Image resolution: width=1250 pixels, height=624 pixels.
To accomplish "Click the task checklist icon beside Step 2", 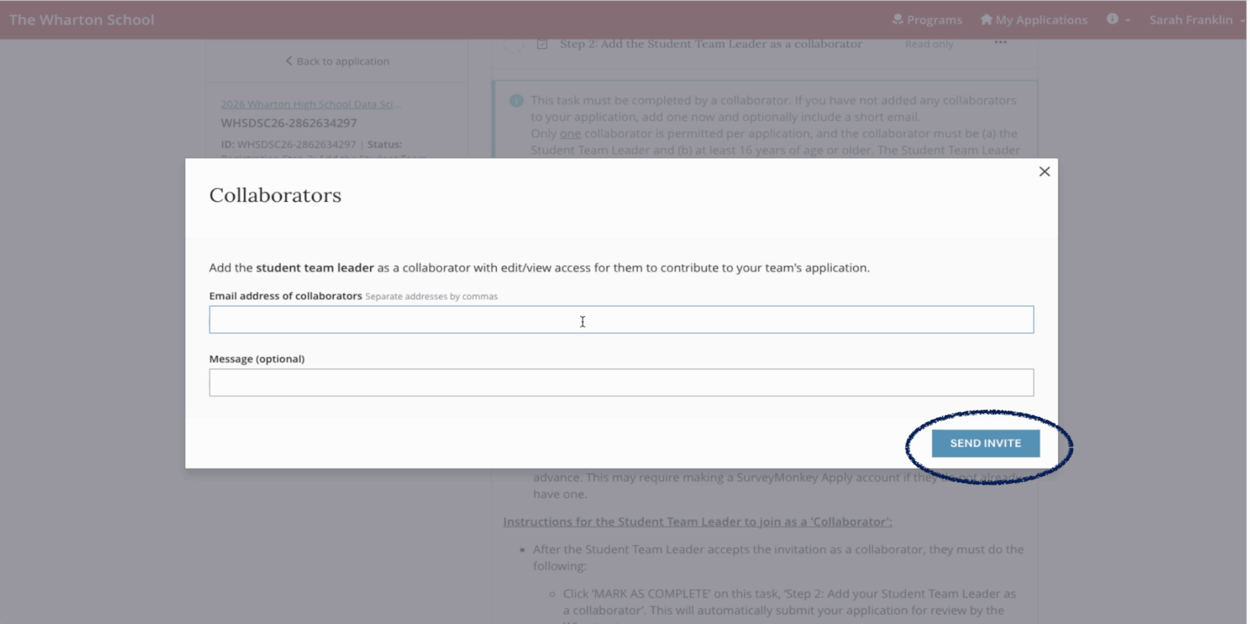I will [x=542, y=44].
